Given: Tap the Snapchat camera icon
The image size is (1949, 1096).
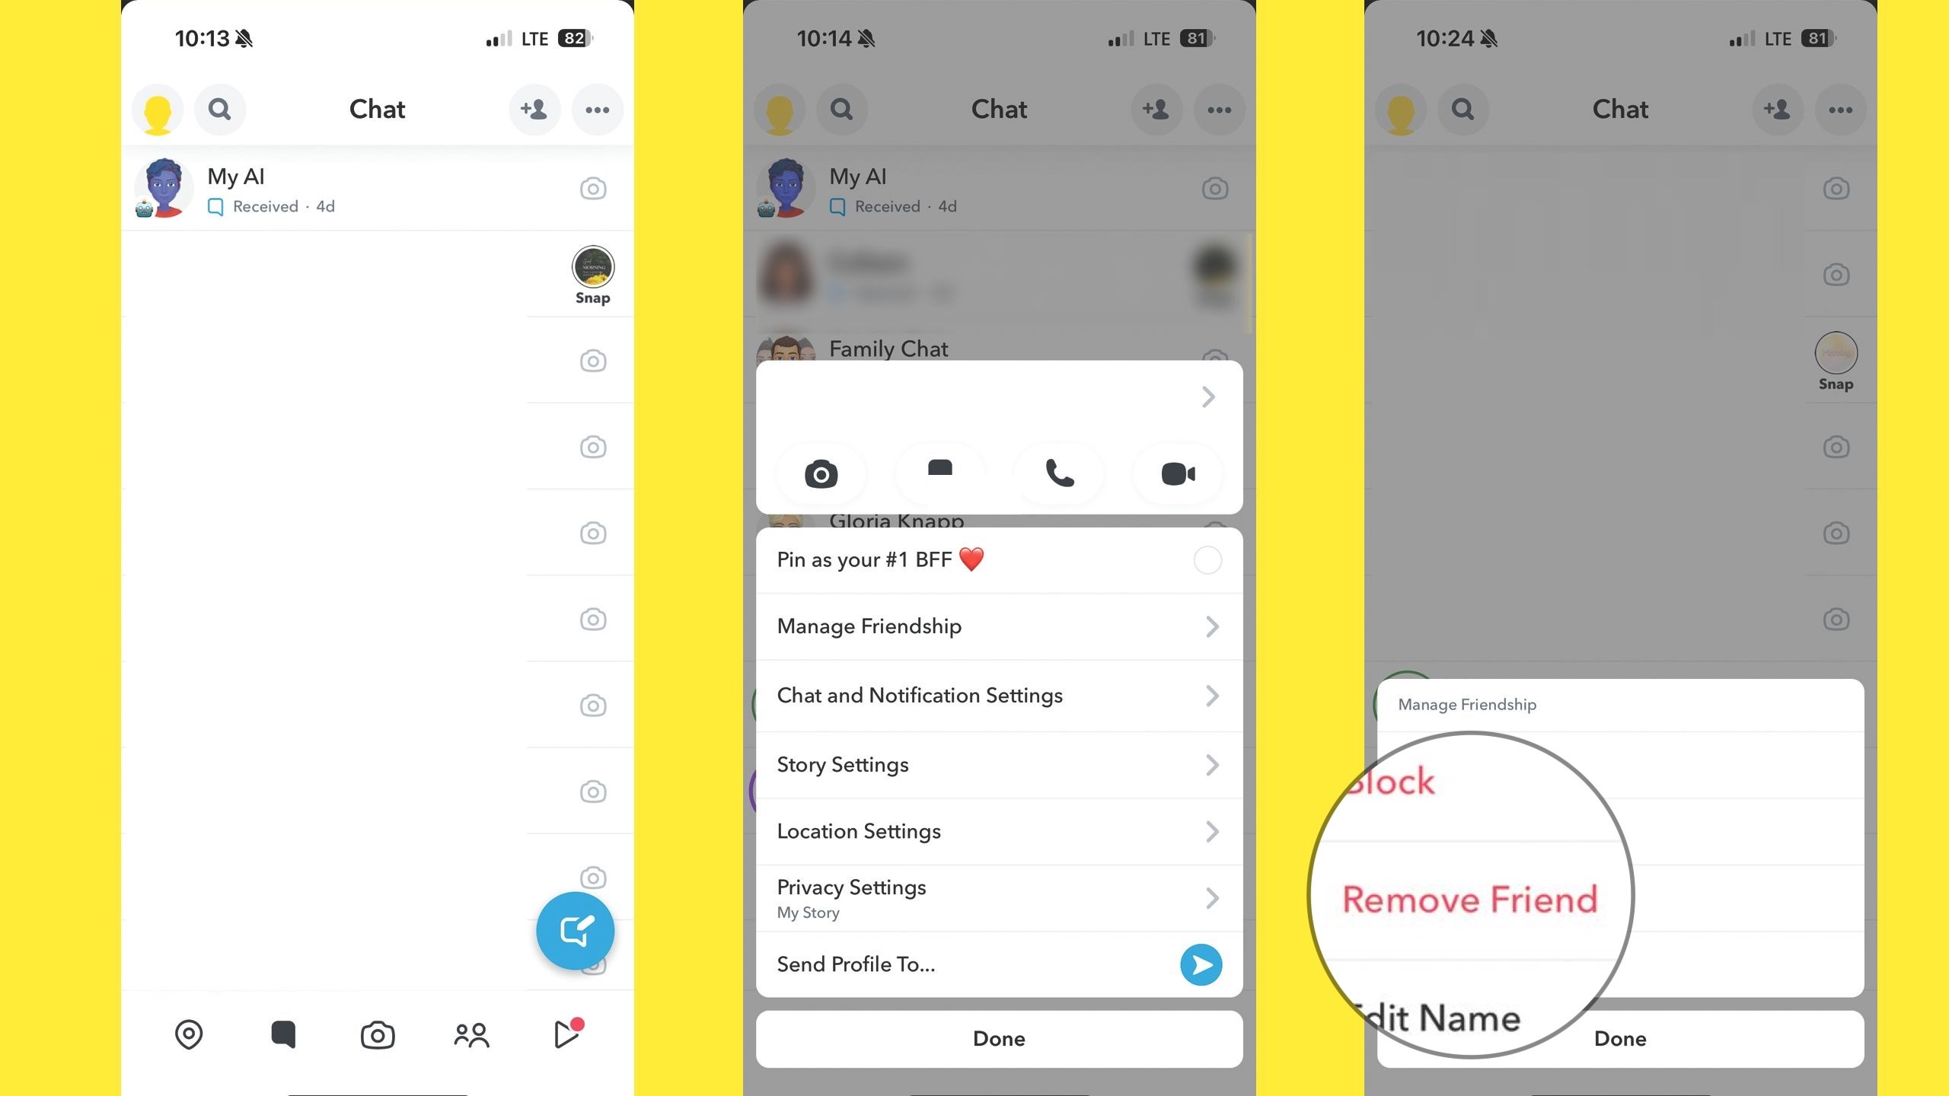Looking at the screenshot, I should 378,1033.
